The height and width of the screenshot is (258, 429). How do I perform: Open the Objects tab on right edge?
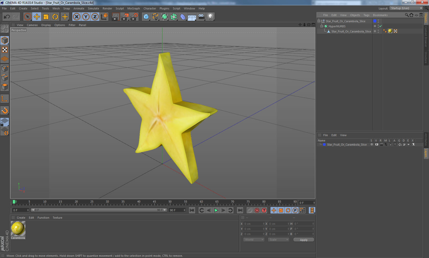[426, 18]
